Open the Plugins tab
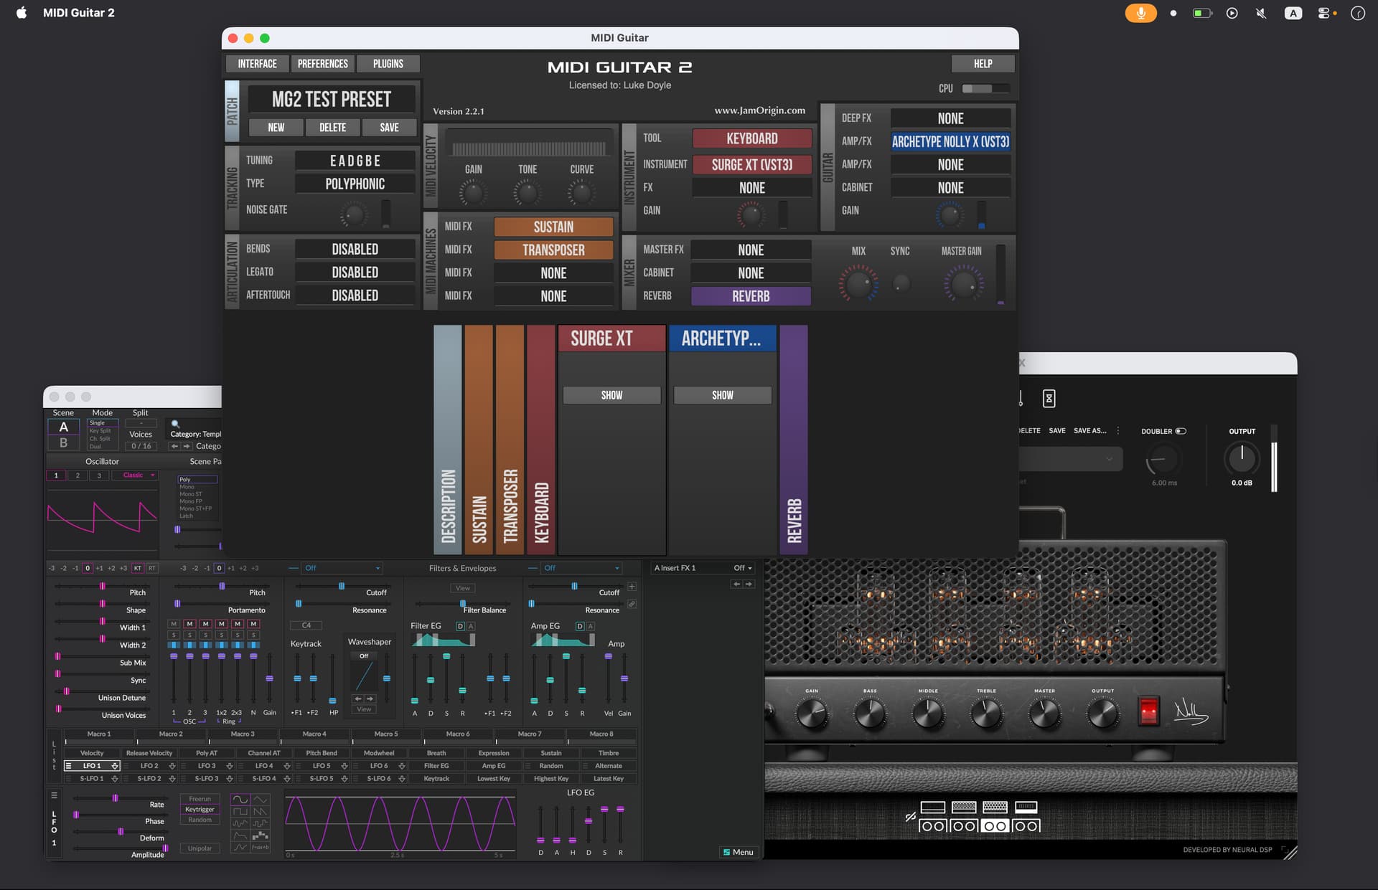 388,64
